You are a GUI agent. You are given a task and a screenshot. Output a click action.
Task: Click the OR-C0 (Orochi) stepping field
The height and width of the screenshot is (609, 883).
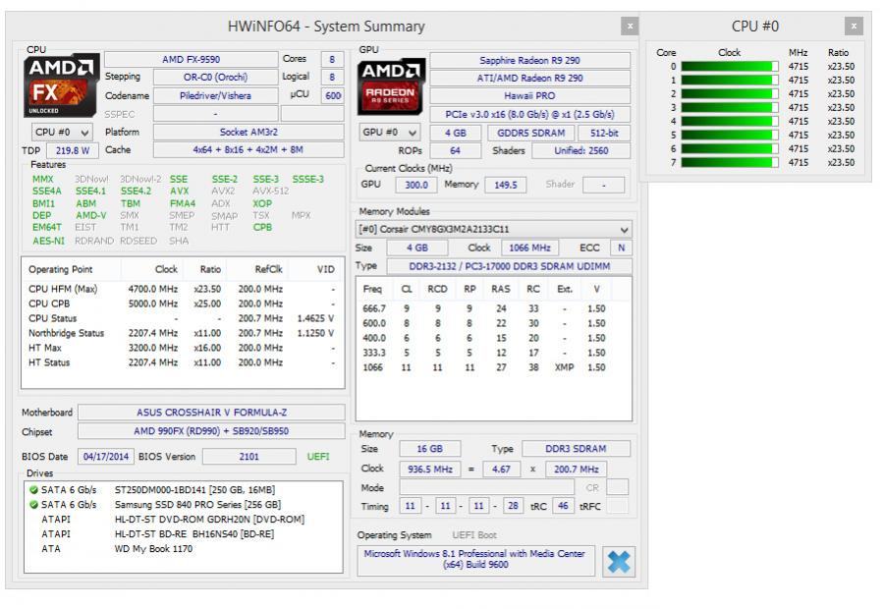pos(216,78)
